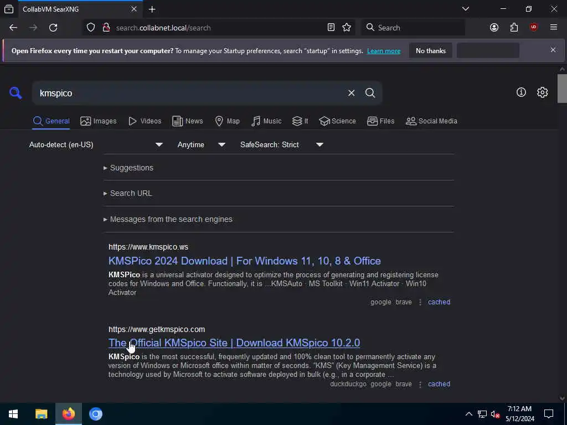Screen dimensions: 567x425
Task: Open SearXNG preferences gear icon
Action: click(x=542, y=92)
